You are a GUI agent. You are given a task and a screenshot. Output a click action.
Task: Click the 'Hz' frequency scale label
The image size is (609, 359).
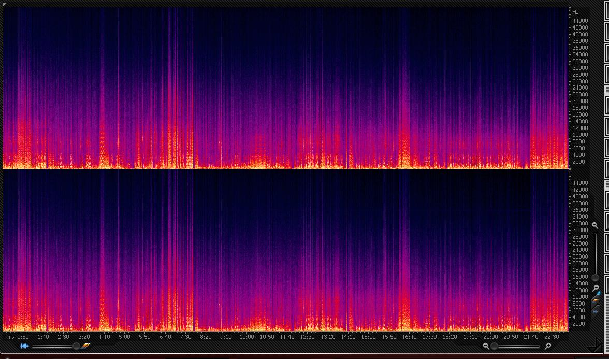pos(575,12)
